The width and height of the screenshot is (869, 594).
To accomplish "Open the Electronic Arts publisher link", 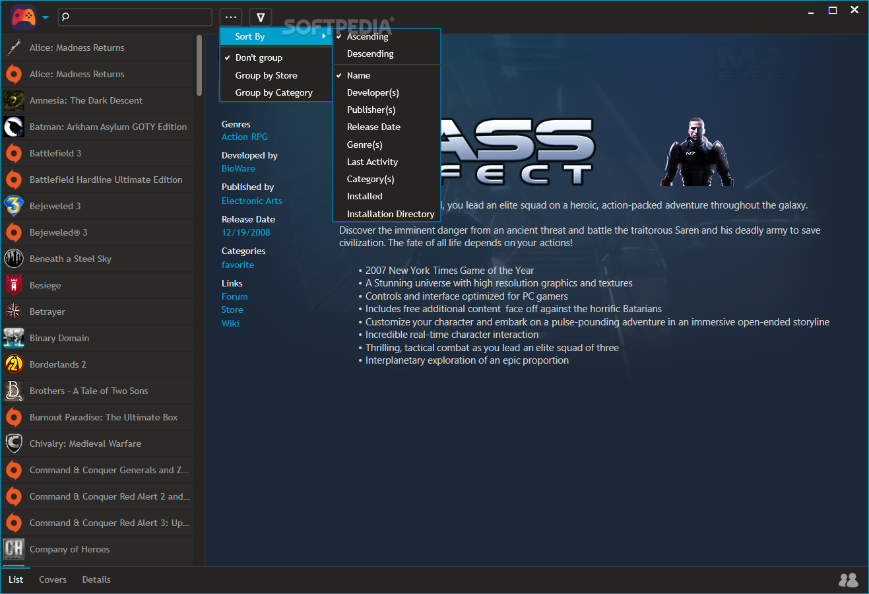I will [251, 201].
